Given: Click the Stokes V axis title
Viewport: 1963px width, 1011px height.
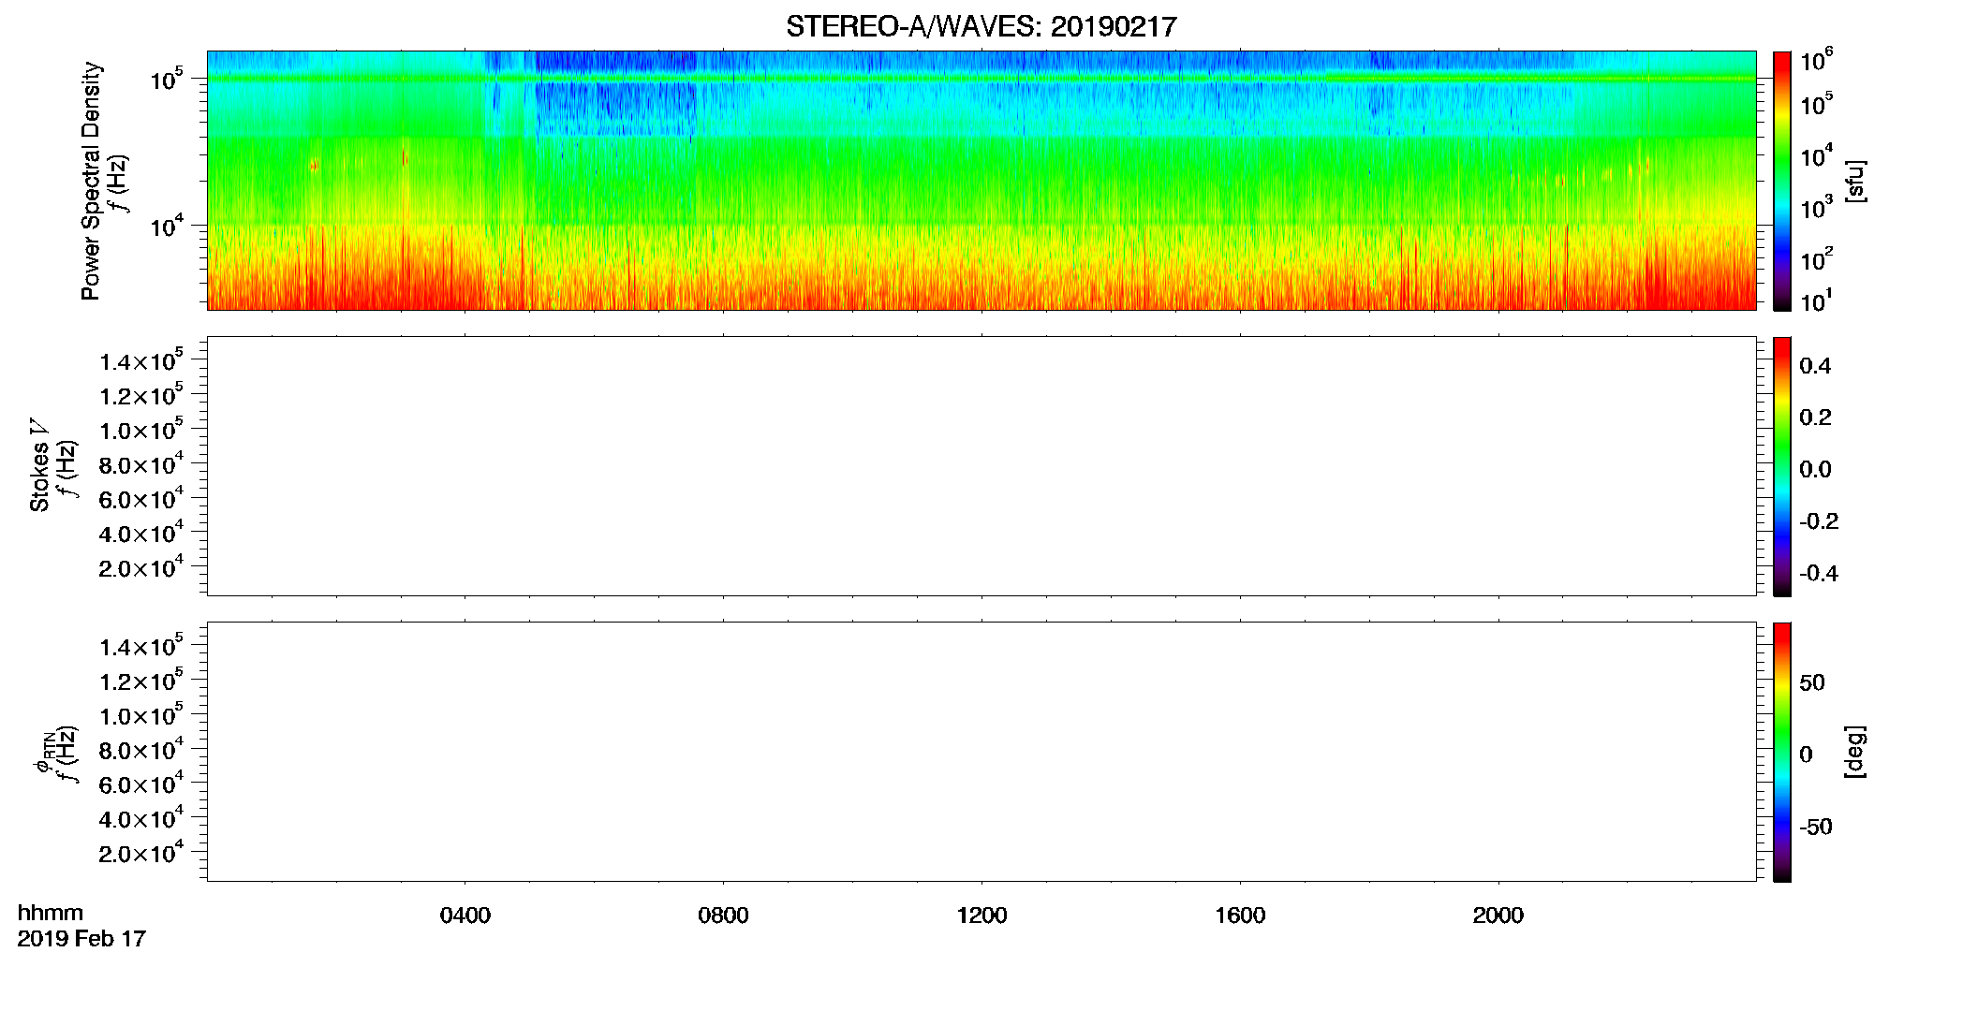Looking at the screenshot, I should 39,465.
